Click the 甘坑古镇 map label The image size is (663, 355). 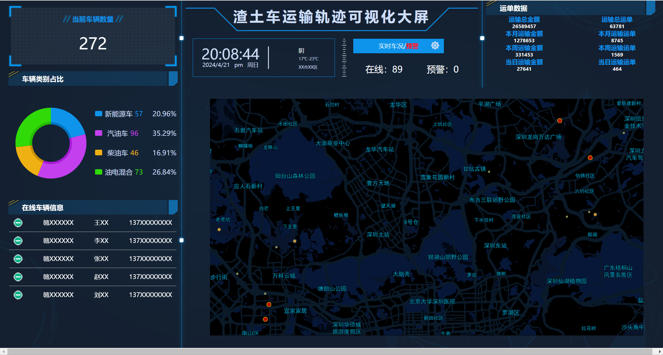coord(474,169)
